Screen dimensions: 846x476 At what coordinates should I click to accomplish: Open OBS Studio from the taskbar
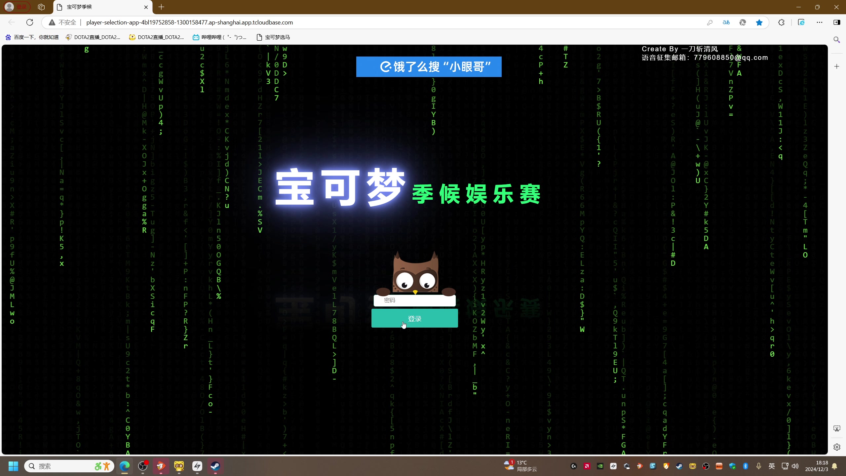coord(143,466)
